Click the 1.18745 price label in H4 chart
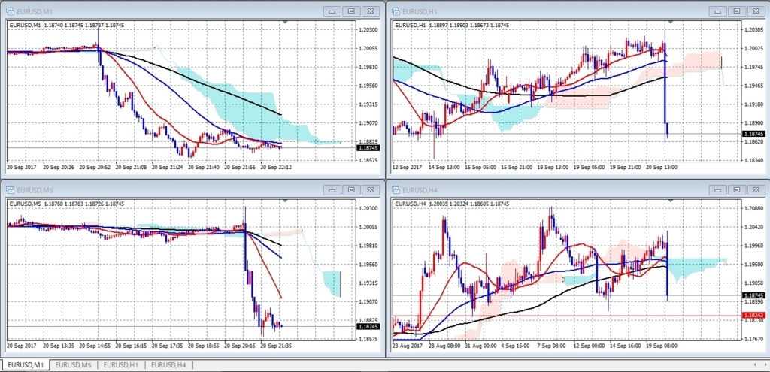This screenshot has height=372, width=770. [753, 295]
